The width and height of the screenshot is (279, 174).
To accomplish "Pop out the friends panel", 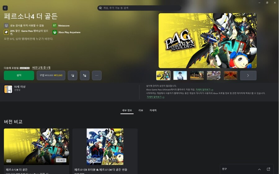I will click(x=268, y=169).
